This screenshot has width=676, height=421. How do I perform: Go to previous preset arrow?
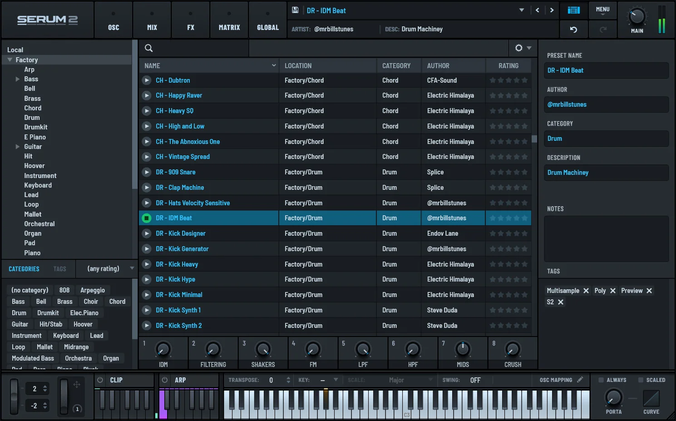tap(538, 10)
